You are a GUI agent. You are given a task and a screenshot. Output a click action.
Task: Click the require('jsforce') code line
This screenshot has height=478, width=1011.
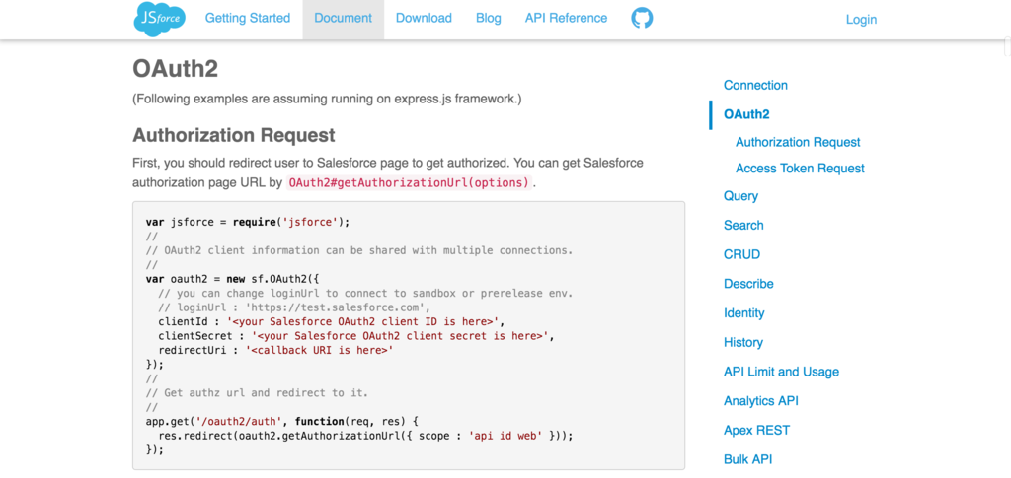tap(248, 222)
